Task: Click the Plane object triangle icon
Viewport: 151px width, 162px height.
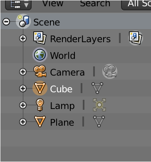Action: tap(40, 121)
